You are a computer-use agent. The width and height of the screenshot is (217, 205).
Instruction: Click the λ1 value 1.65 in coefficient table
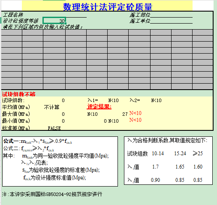pos(180,167)
